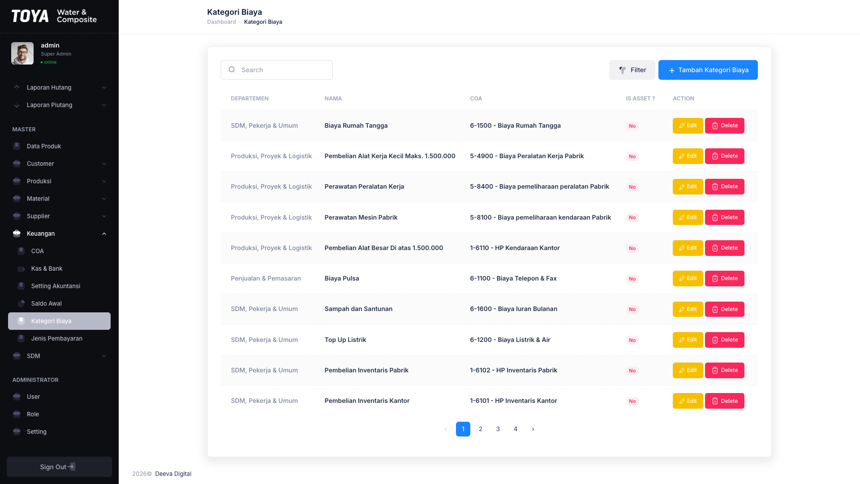Click the Kategori Biaya sidebar icon

[21, 321]
